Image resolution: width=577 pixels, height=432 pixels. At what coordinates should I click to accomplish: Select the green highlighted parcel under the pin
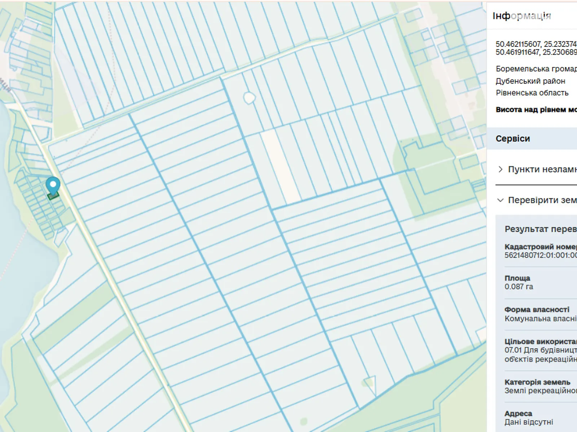(53, 196)
